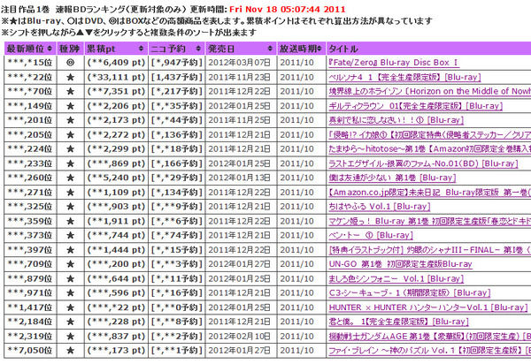Screen dimensions: 531x364
Task: Select rank cell ***,*15位
Action: tap(30, 63)
